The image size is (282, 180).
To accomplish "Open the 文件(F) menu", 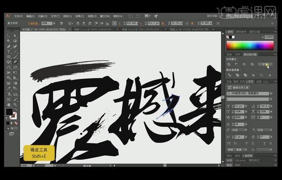I will [x=19, y=15].
